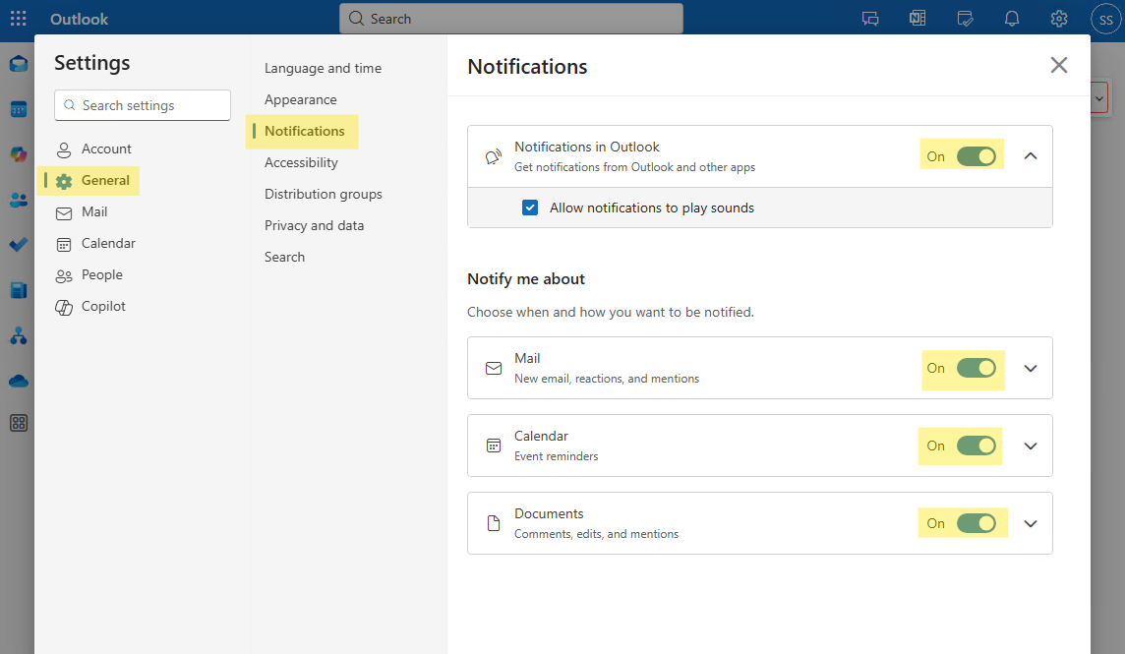Open the Mail app in the sidebar
Screen dimensions: 1125x654
tap(18, 63)
